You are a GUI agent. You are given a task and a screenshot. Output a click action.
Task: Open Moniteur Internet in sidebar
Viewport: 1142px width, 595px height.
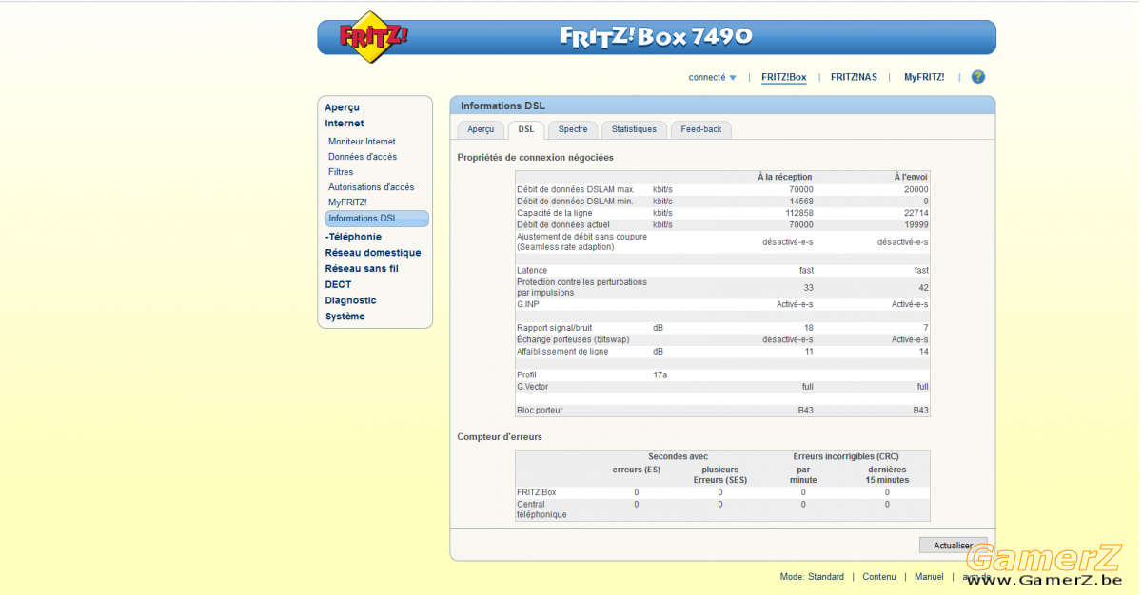(362, 142)
